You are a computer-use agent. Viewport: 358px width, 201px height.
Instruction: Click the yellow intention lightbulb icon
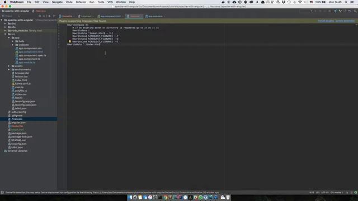[x=70, y=42]
